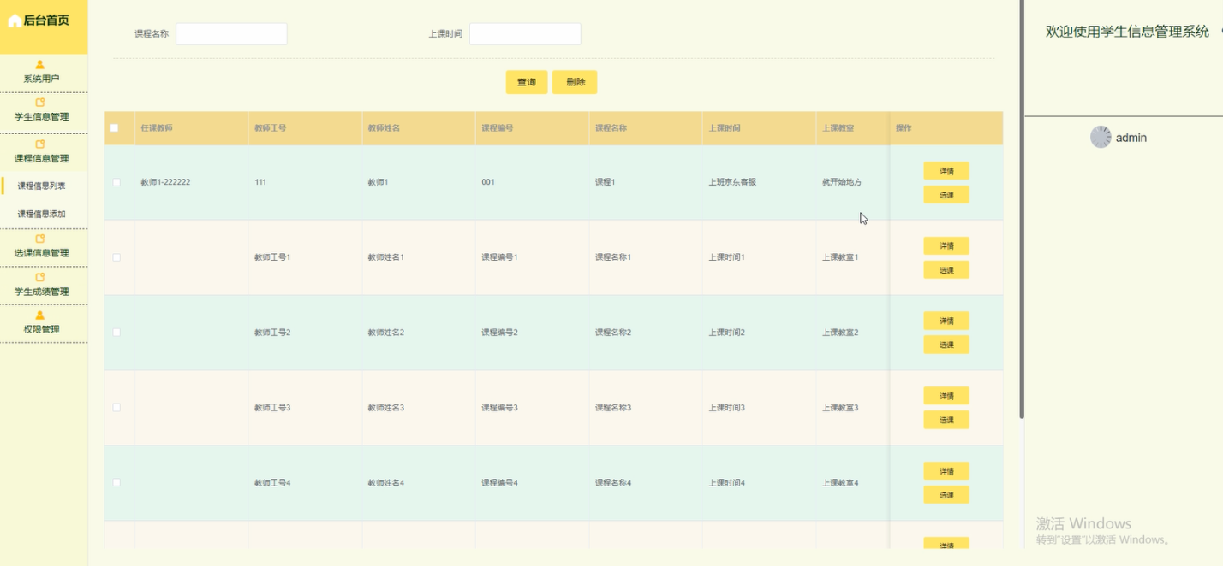
Task: Tick the select-all checkbox in table header
Action: [x=115, y=128]
